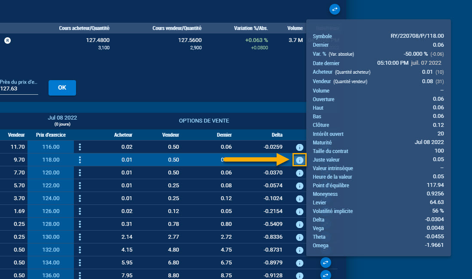Open the three-dot options menu for strike 128.00
This screenshot has height=279, width=472.
pyautogui.click(x=80, y=224)
